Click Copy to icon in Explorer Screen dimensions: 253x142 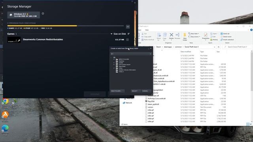click(x=164, y=36)
